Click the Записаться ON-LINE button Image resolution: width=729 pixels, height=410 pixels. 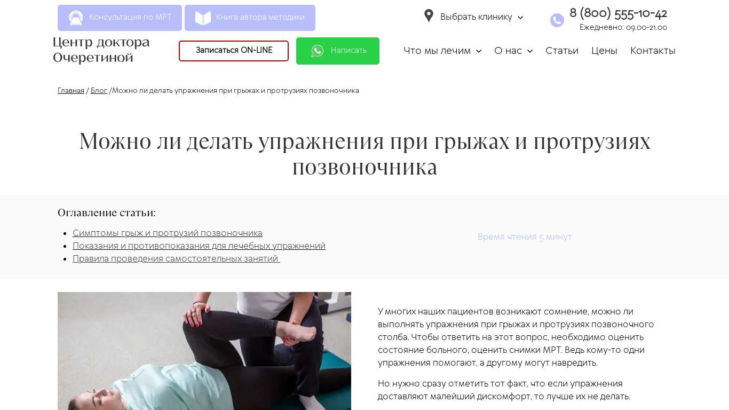pyautogui.click(x=234, y=51)
